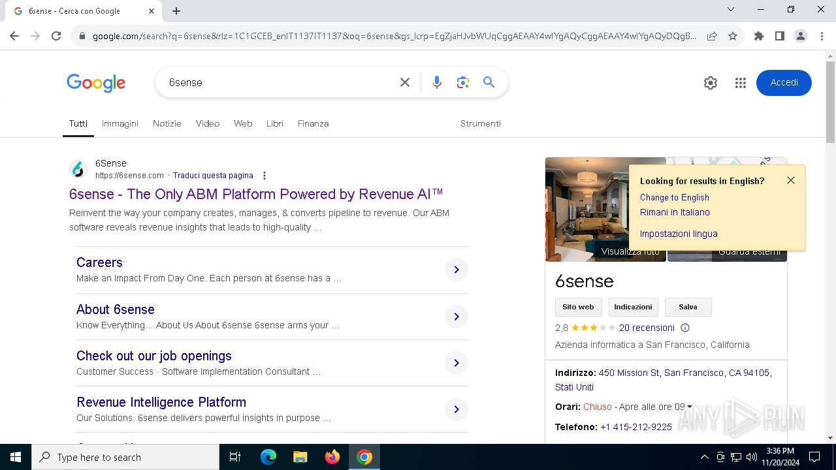Toggle Chrome side panel
Viewport: 836px width, 470px height.
tap(780, 36)
